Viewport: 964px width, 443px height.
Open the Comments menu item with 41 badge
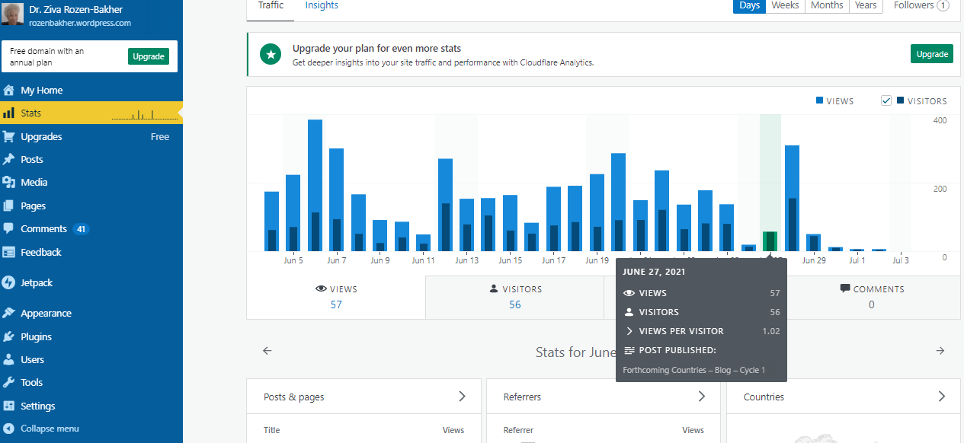[x=91, y=228]
